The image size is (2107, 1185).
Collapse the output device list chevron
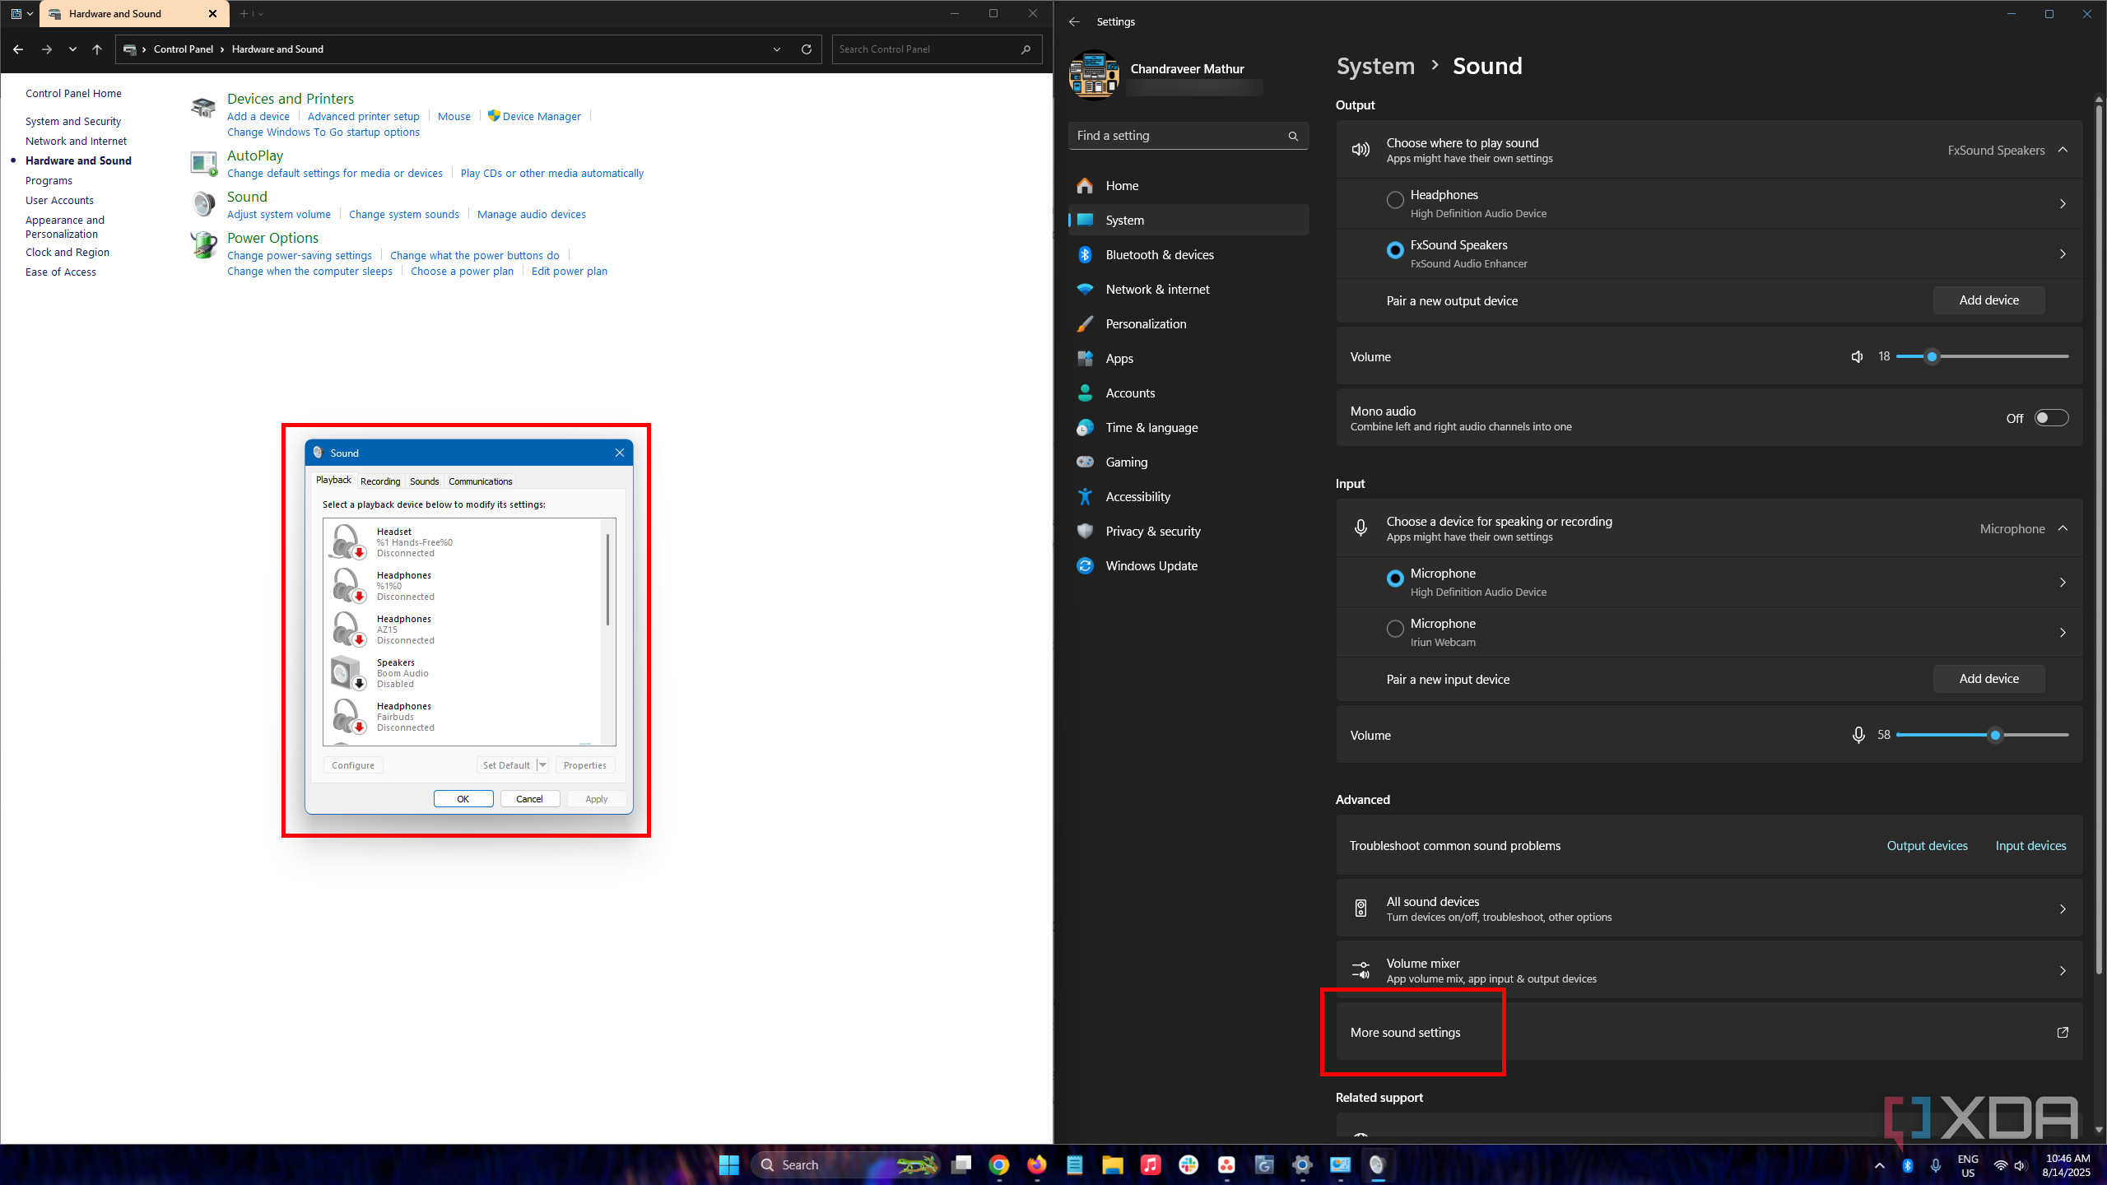click(x=2063, y=150)
